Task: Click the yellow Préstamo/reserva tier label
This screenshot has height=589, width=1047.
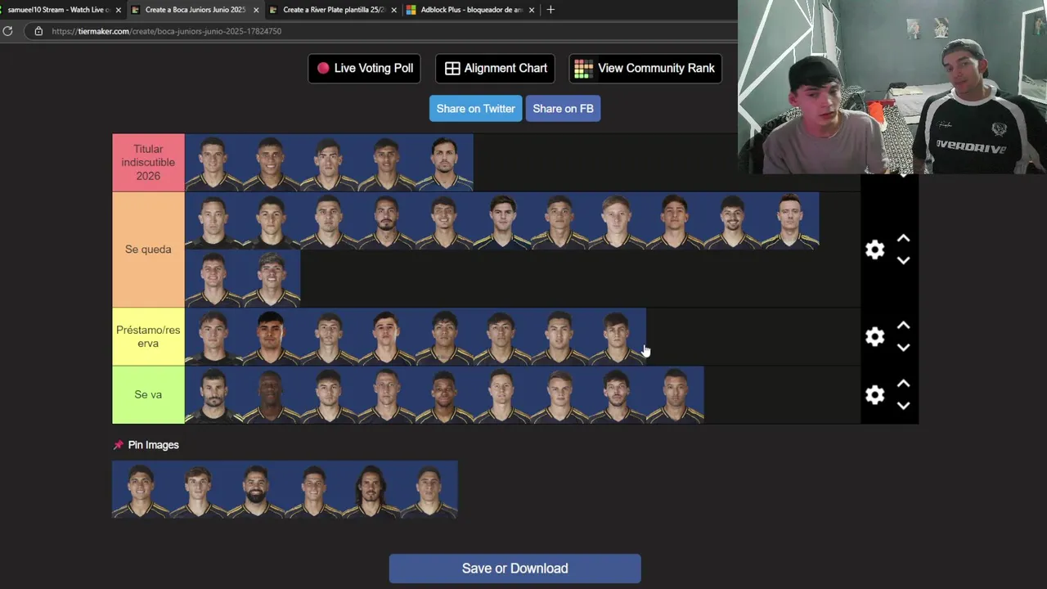Action: click(148, 336)
